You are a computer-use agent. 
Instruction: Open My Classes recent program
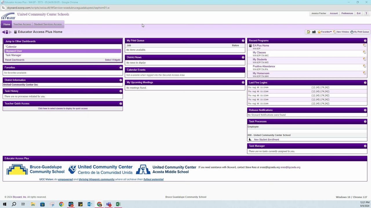(x=259, y=53)
